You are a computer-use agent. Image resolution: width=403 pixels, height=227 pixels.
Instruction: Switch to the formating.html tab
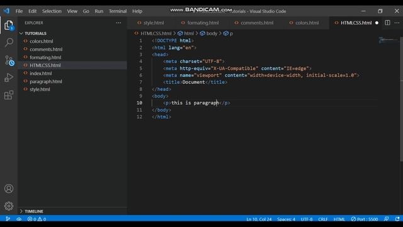(200, 23)
